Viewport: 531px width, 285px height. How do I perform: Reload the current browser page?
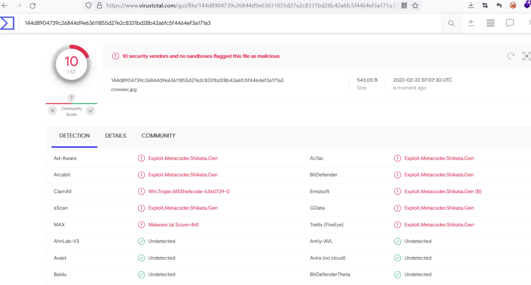click(33, 6)
